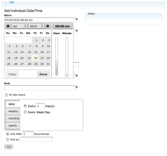Select July 10 in calendar
Screen dimensions: 167x156
click(48, 46)
